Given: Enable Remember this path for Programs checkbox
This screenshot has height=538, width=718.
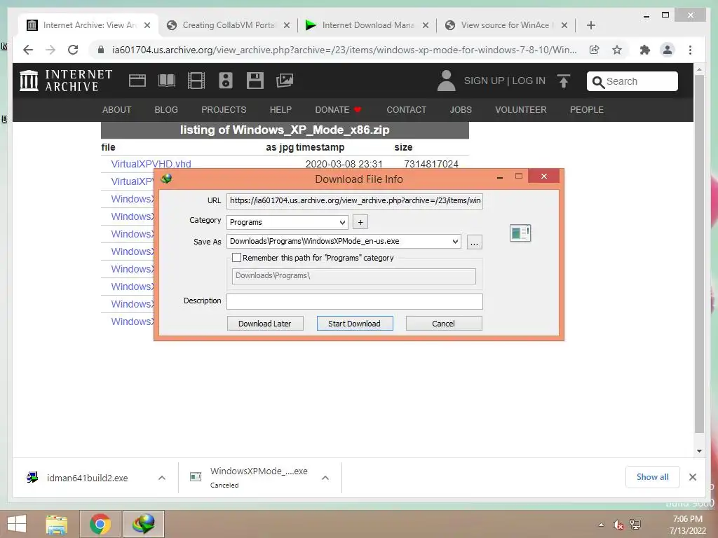Looking at the screenshot, I should (237, 258).
